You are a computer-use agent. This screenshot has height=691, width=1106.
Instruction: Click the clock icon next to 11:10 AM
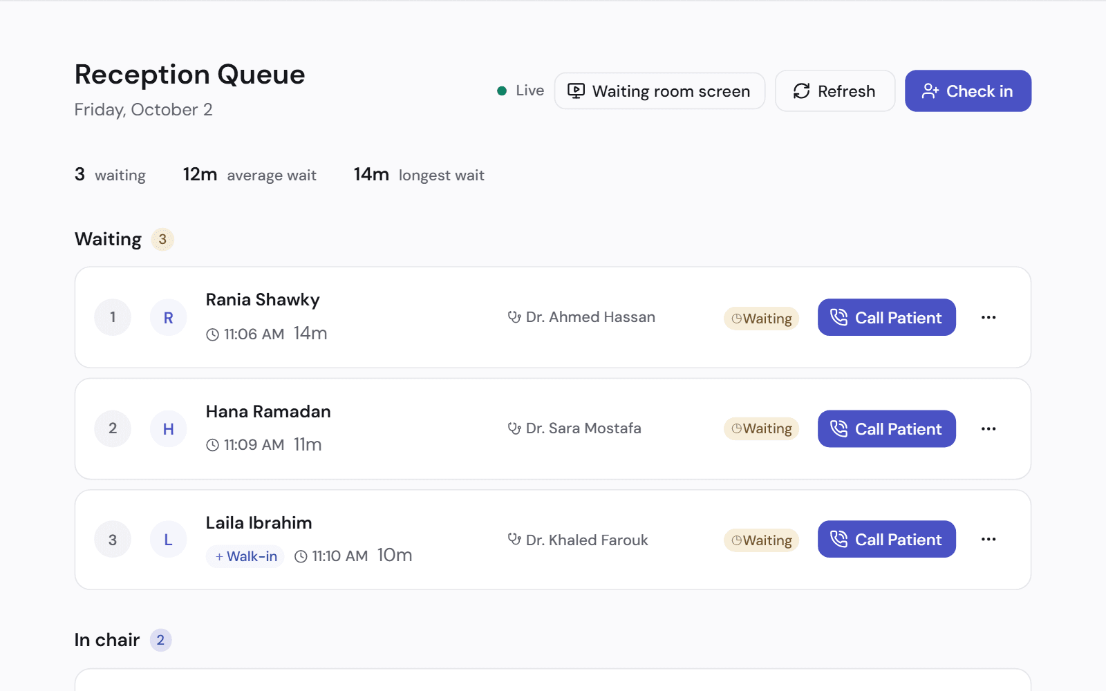pos(301,556)
